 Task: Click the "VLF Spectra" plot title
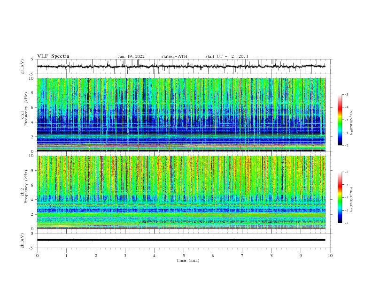tap(53, 56)
